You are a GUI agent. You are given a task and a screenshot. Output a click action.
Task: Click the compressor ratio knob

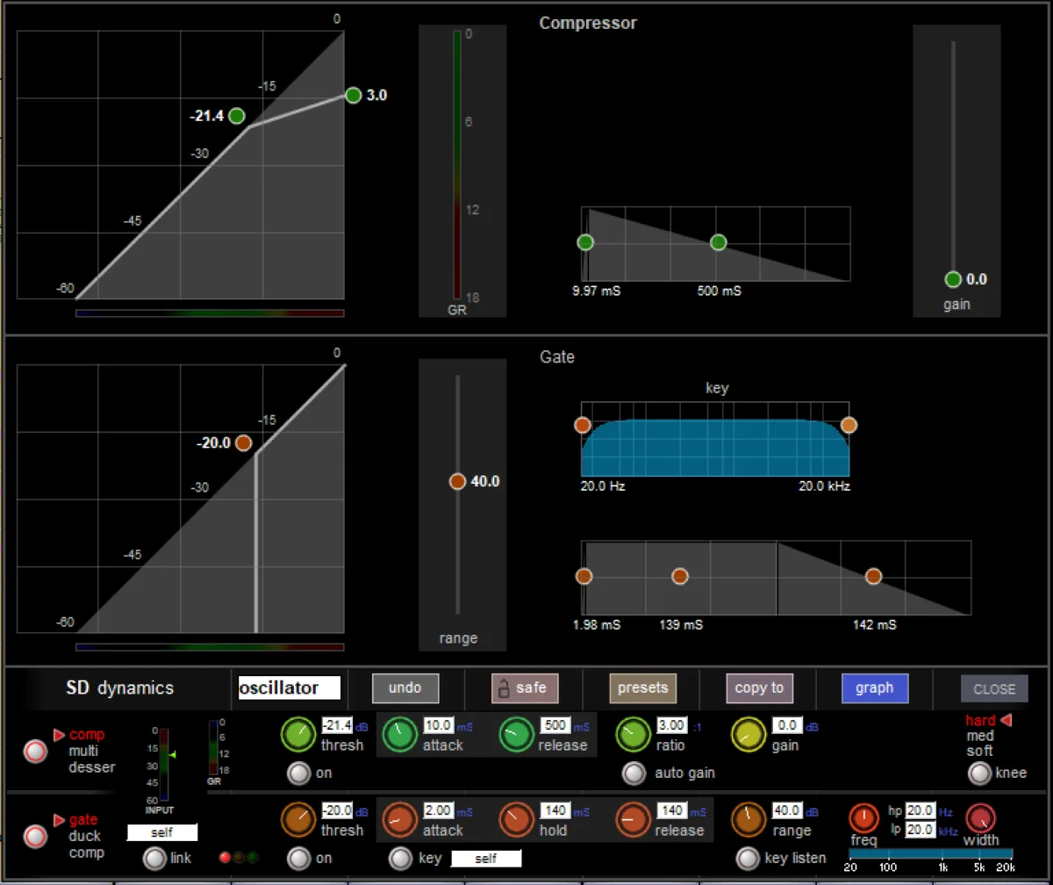pos(633,735)
